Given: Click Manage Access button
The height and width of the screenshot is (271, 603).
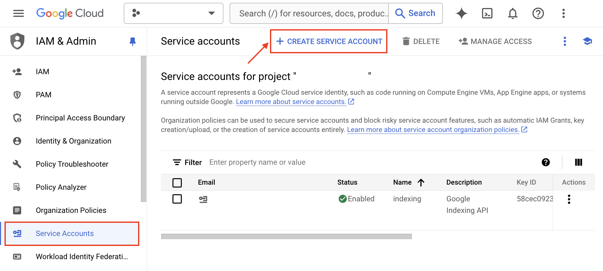Looking at the screenshot, I should point(495,41).
